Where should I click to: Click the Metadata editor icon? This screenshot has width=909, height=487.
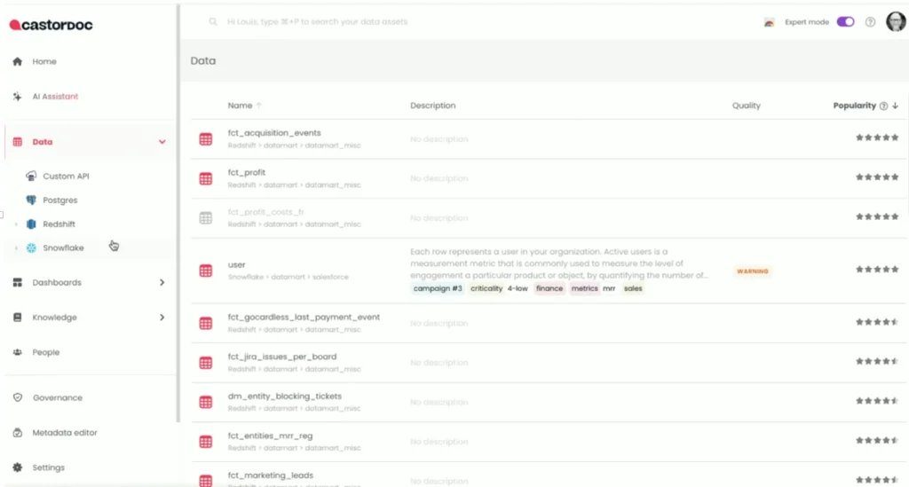pyautogui.click(x=18, y=433)
